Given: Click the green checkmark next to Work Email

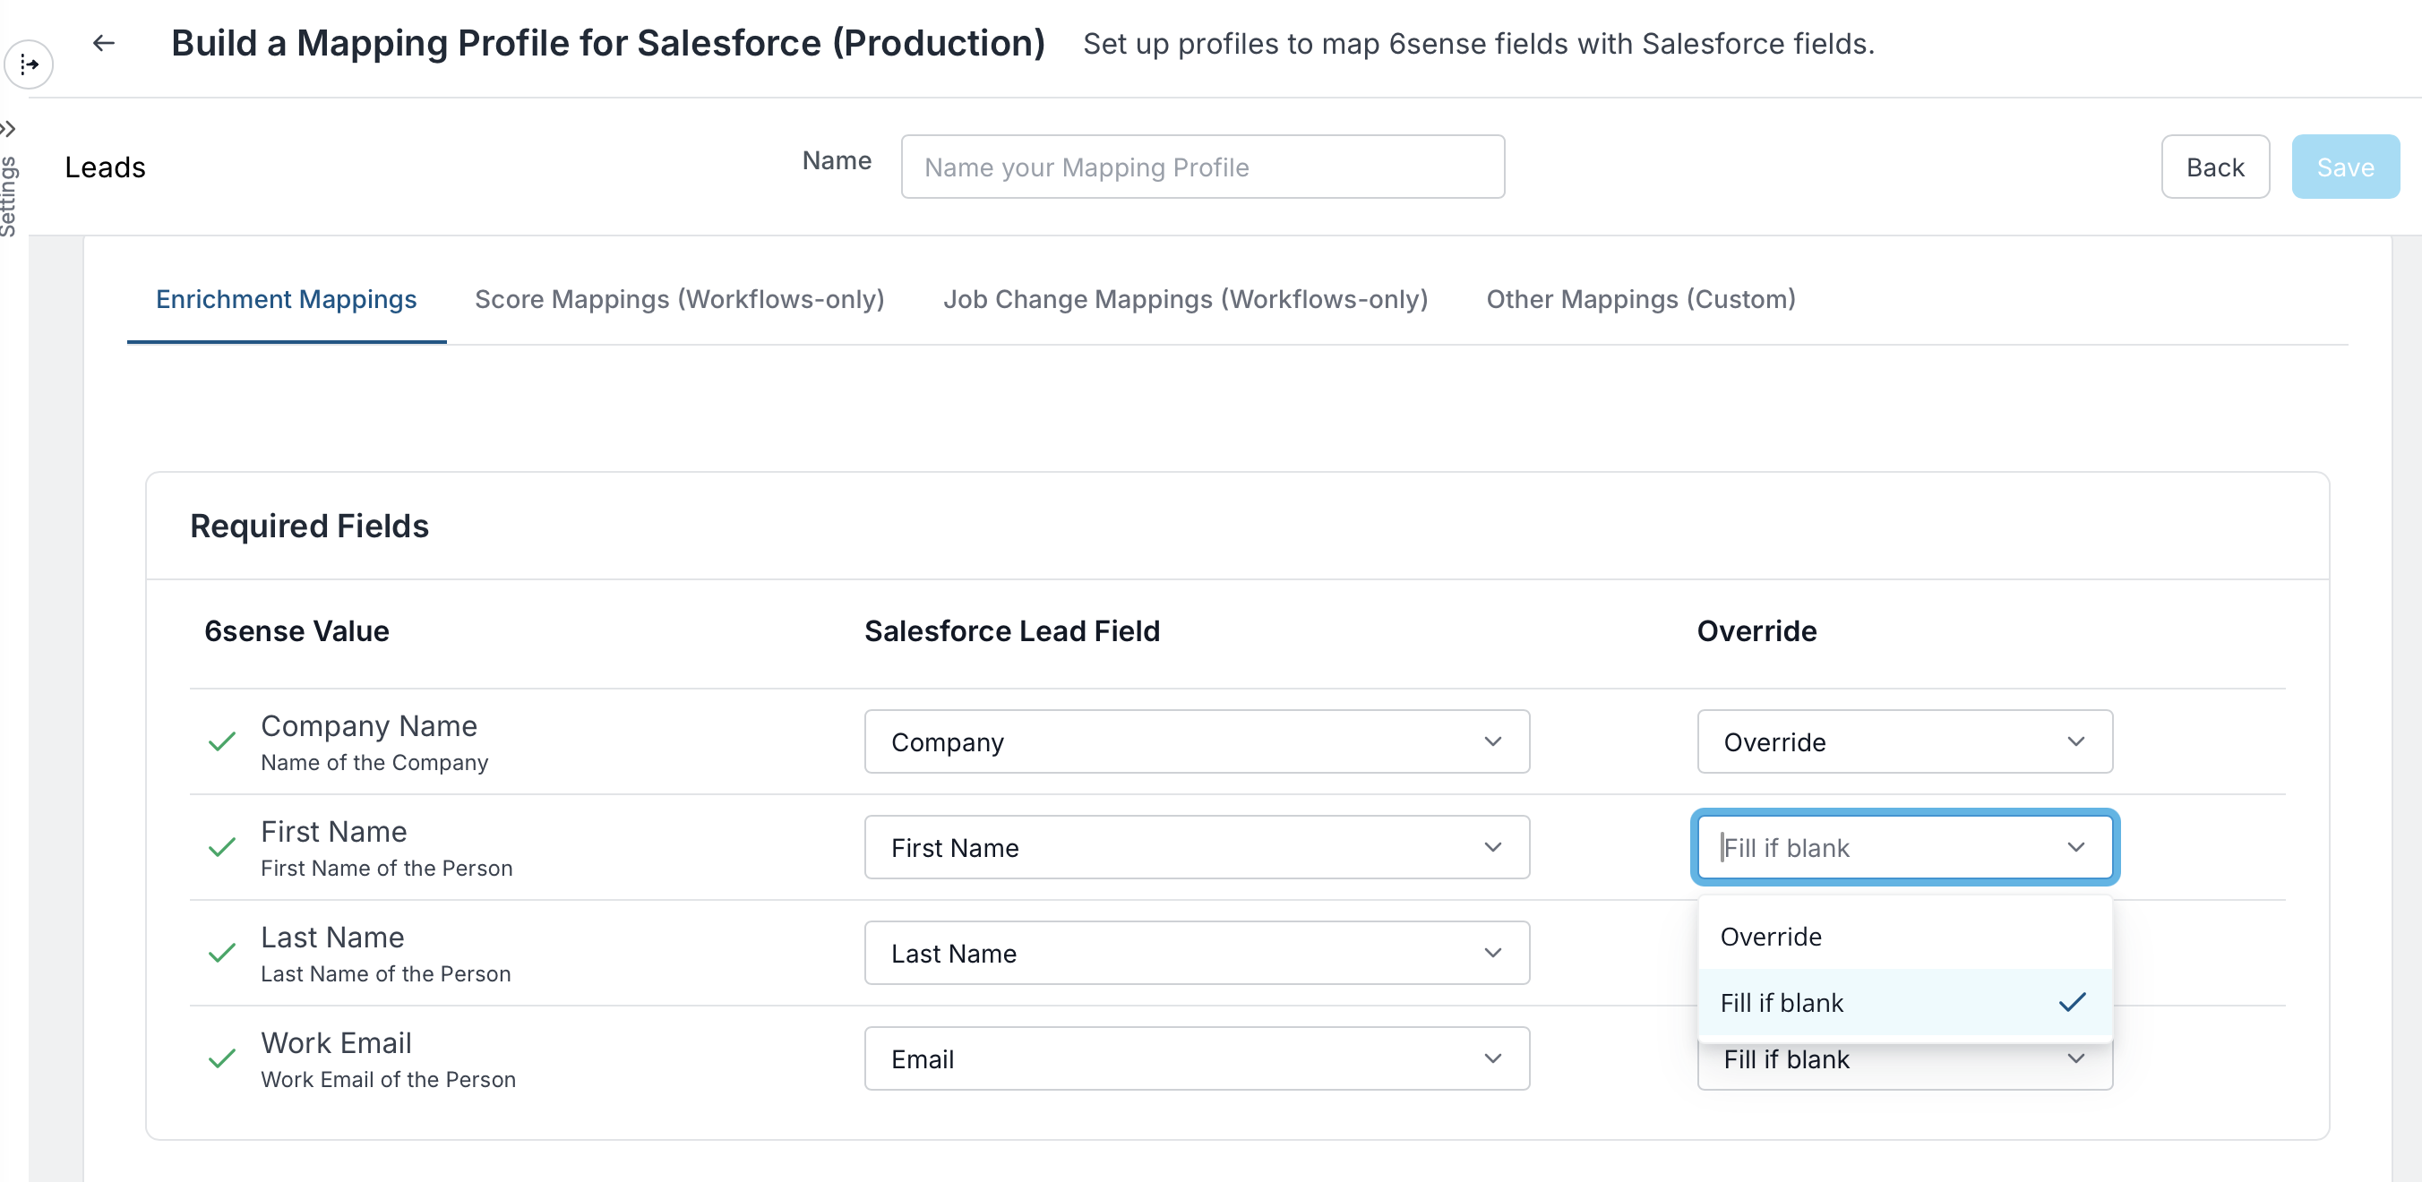Looking at the screenshot, I should 222,1059.
